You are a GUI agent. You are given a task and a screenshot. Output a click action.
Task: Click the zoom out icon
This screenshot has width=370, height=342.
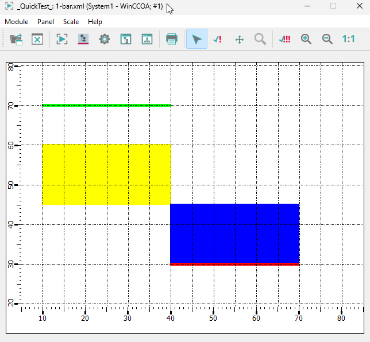tap(327, 39)
